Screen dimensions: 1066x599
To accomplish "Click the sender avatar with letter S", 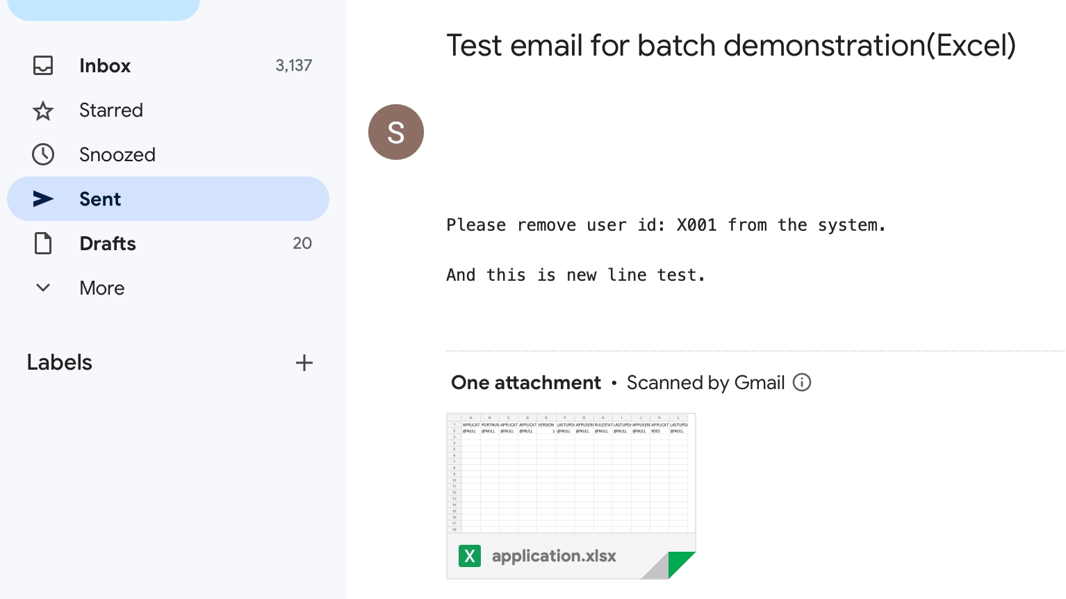I will (396, 132).
